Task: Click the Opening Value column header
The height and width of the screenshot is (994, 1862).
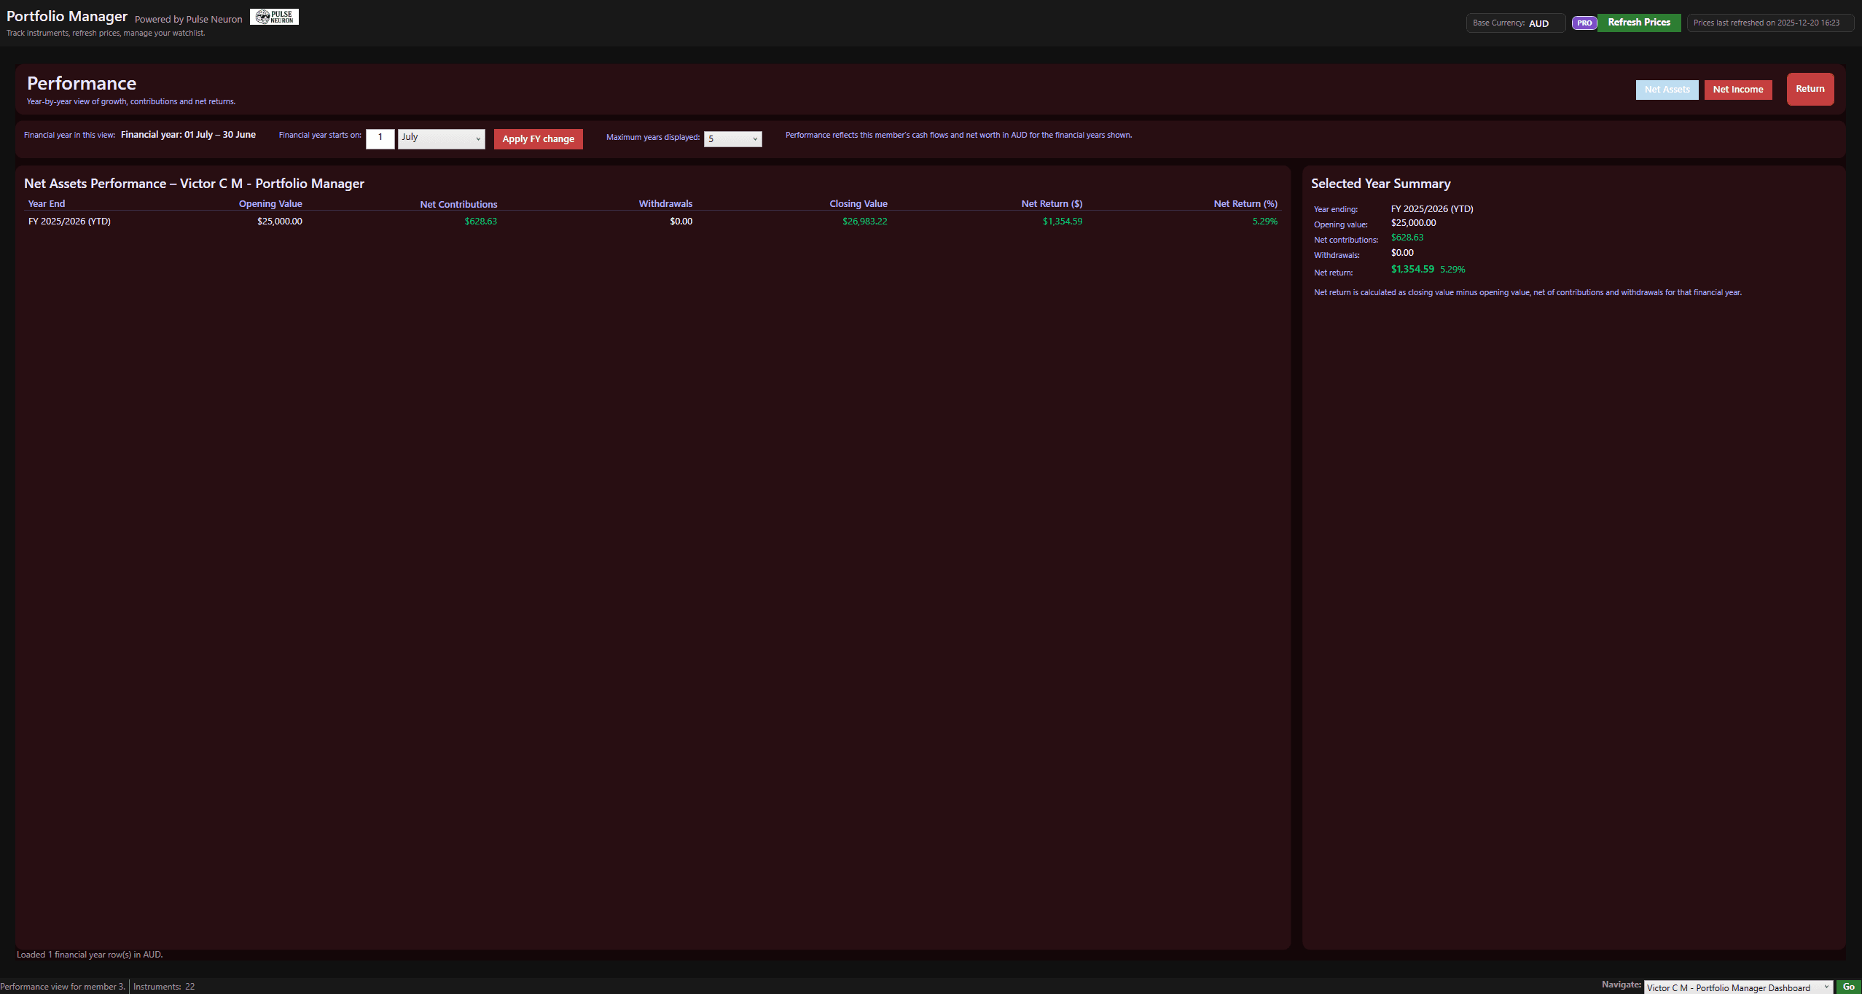Action: pos(270,204)
